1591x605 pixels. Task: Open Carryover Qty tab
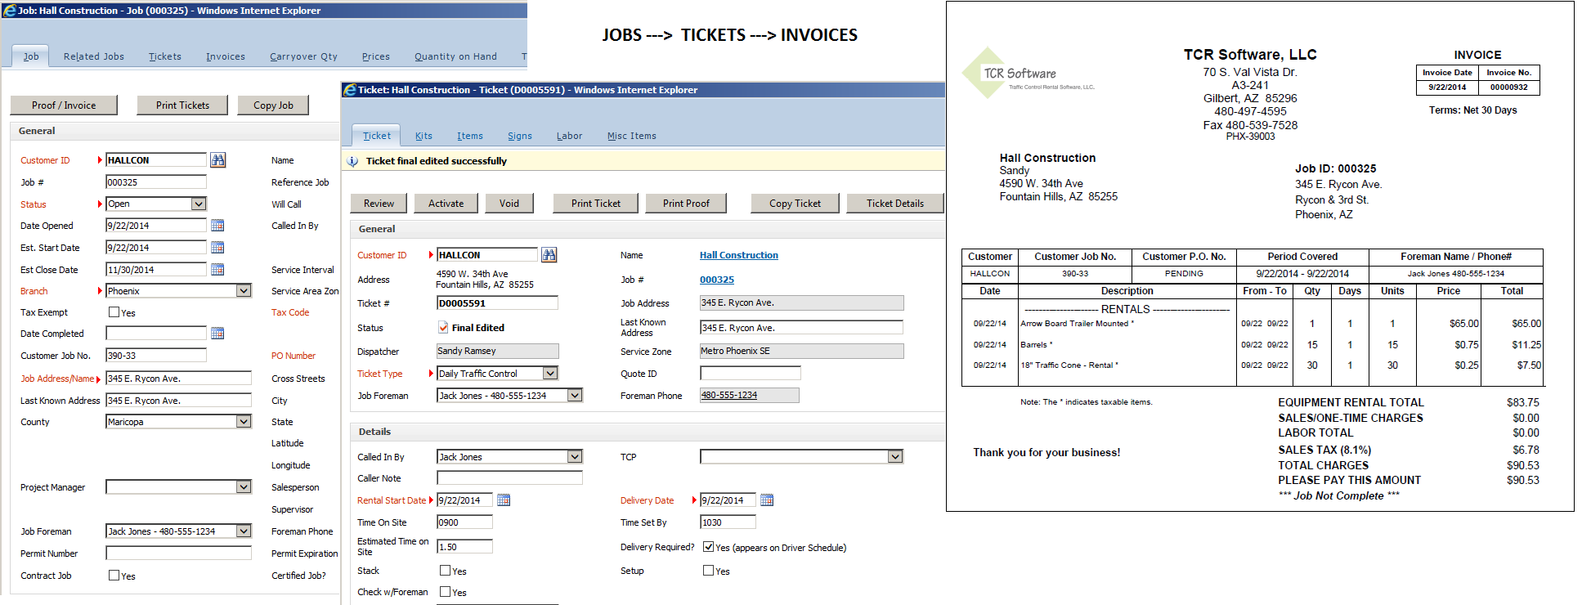click(x=304, y=56)
